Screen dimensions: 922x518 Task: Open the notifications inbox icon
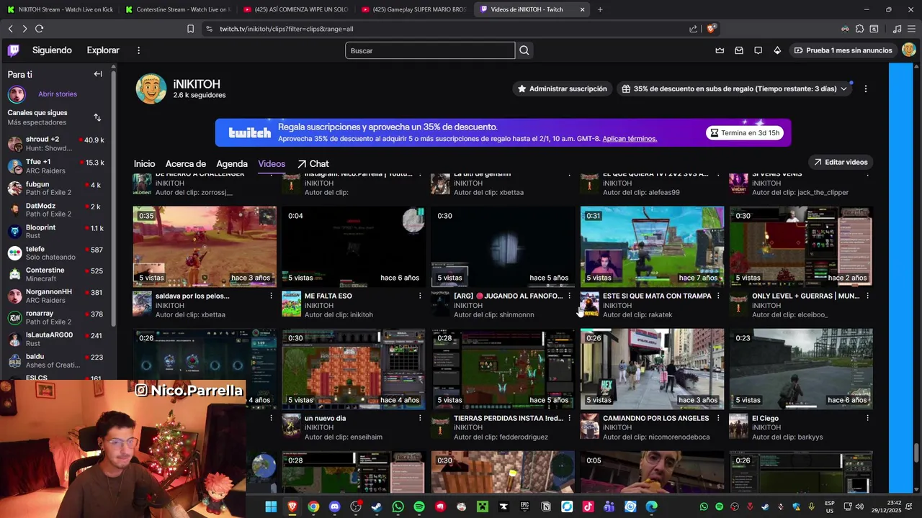pyautogui.click(x=739, y=50)
